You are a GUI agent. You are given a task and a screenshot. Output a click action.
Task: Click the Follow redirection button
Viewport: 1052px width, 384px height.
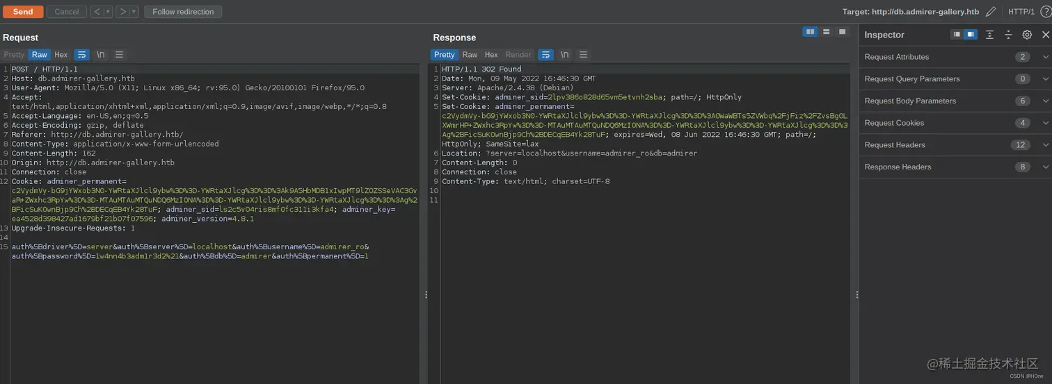184,12
